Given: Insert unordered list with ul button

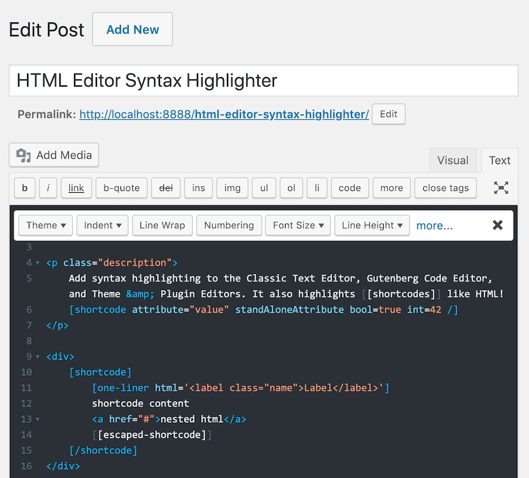Looking at the screenshot, I should click(x=263, y=188).
